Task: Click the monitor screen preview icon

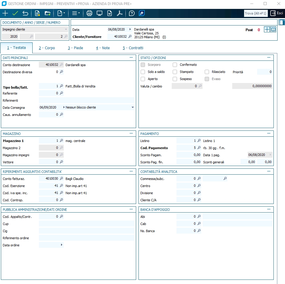Action: pyautogui.click(x=99, y=13)
